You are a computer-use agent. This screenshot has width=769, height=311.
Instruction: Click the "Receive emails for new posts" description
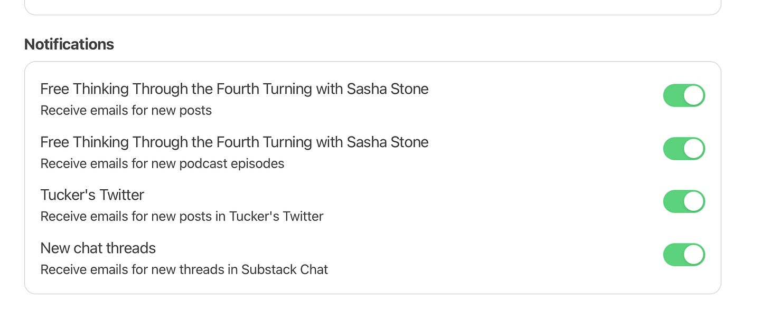pyautogui.click(x=126, y=111)
